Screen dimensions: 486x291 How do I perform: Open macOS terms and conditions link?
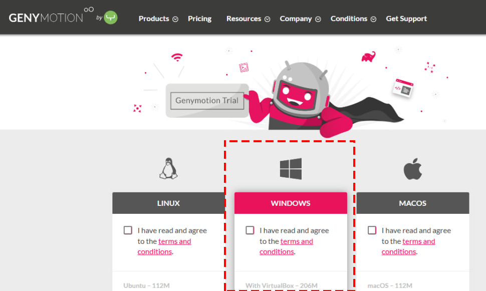coord(418,241)
